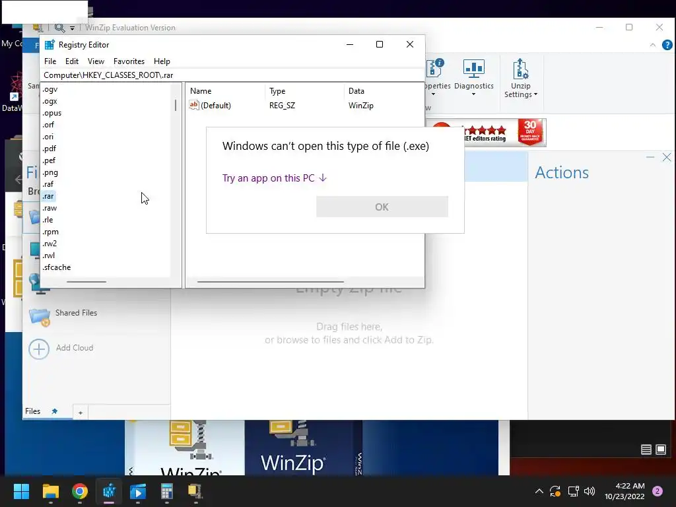Click the registry tree horizontal scrollbar
Viewport: 676px width, 507px height.
[86, 282]
